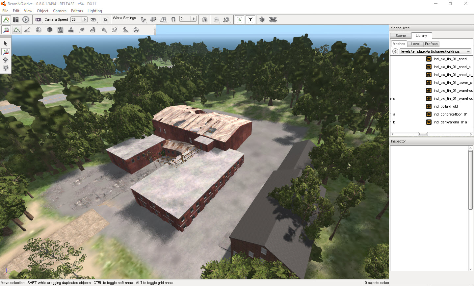Toggle grid snapping icon
Viewport: 474px width, 286px height.
tap(153, 19)
